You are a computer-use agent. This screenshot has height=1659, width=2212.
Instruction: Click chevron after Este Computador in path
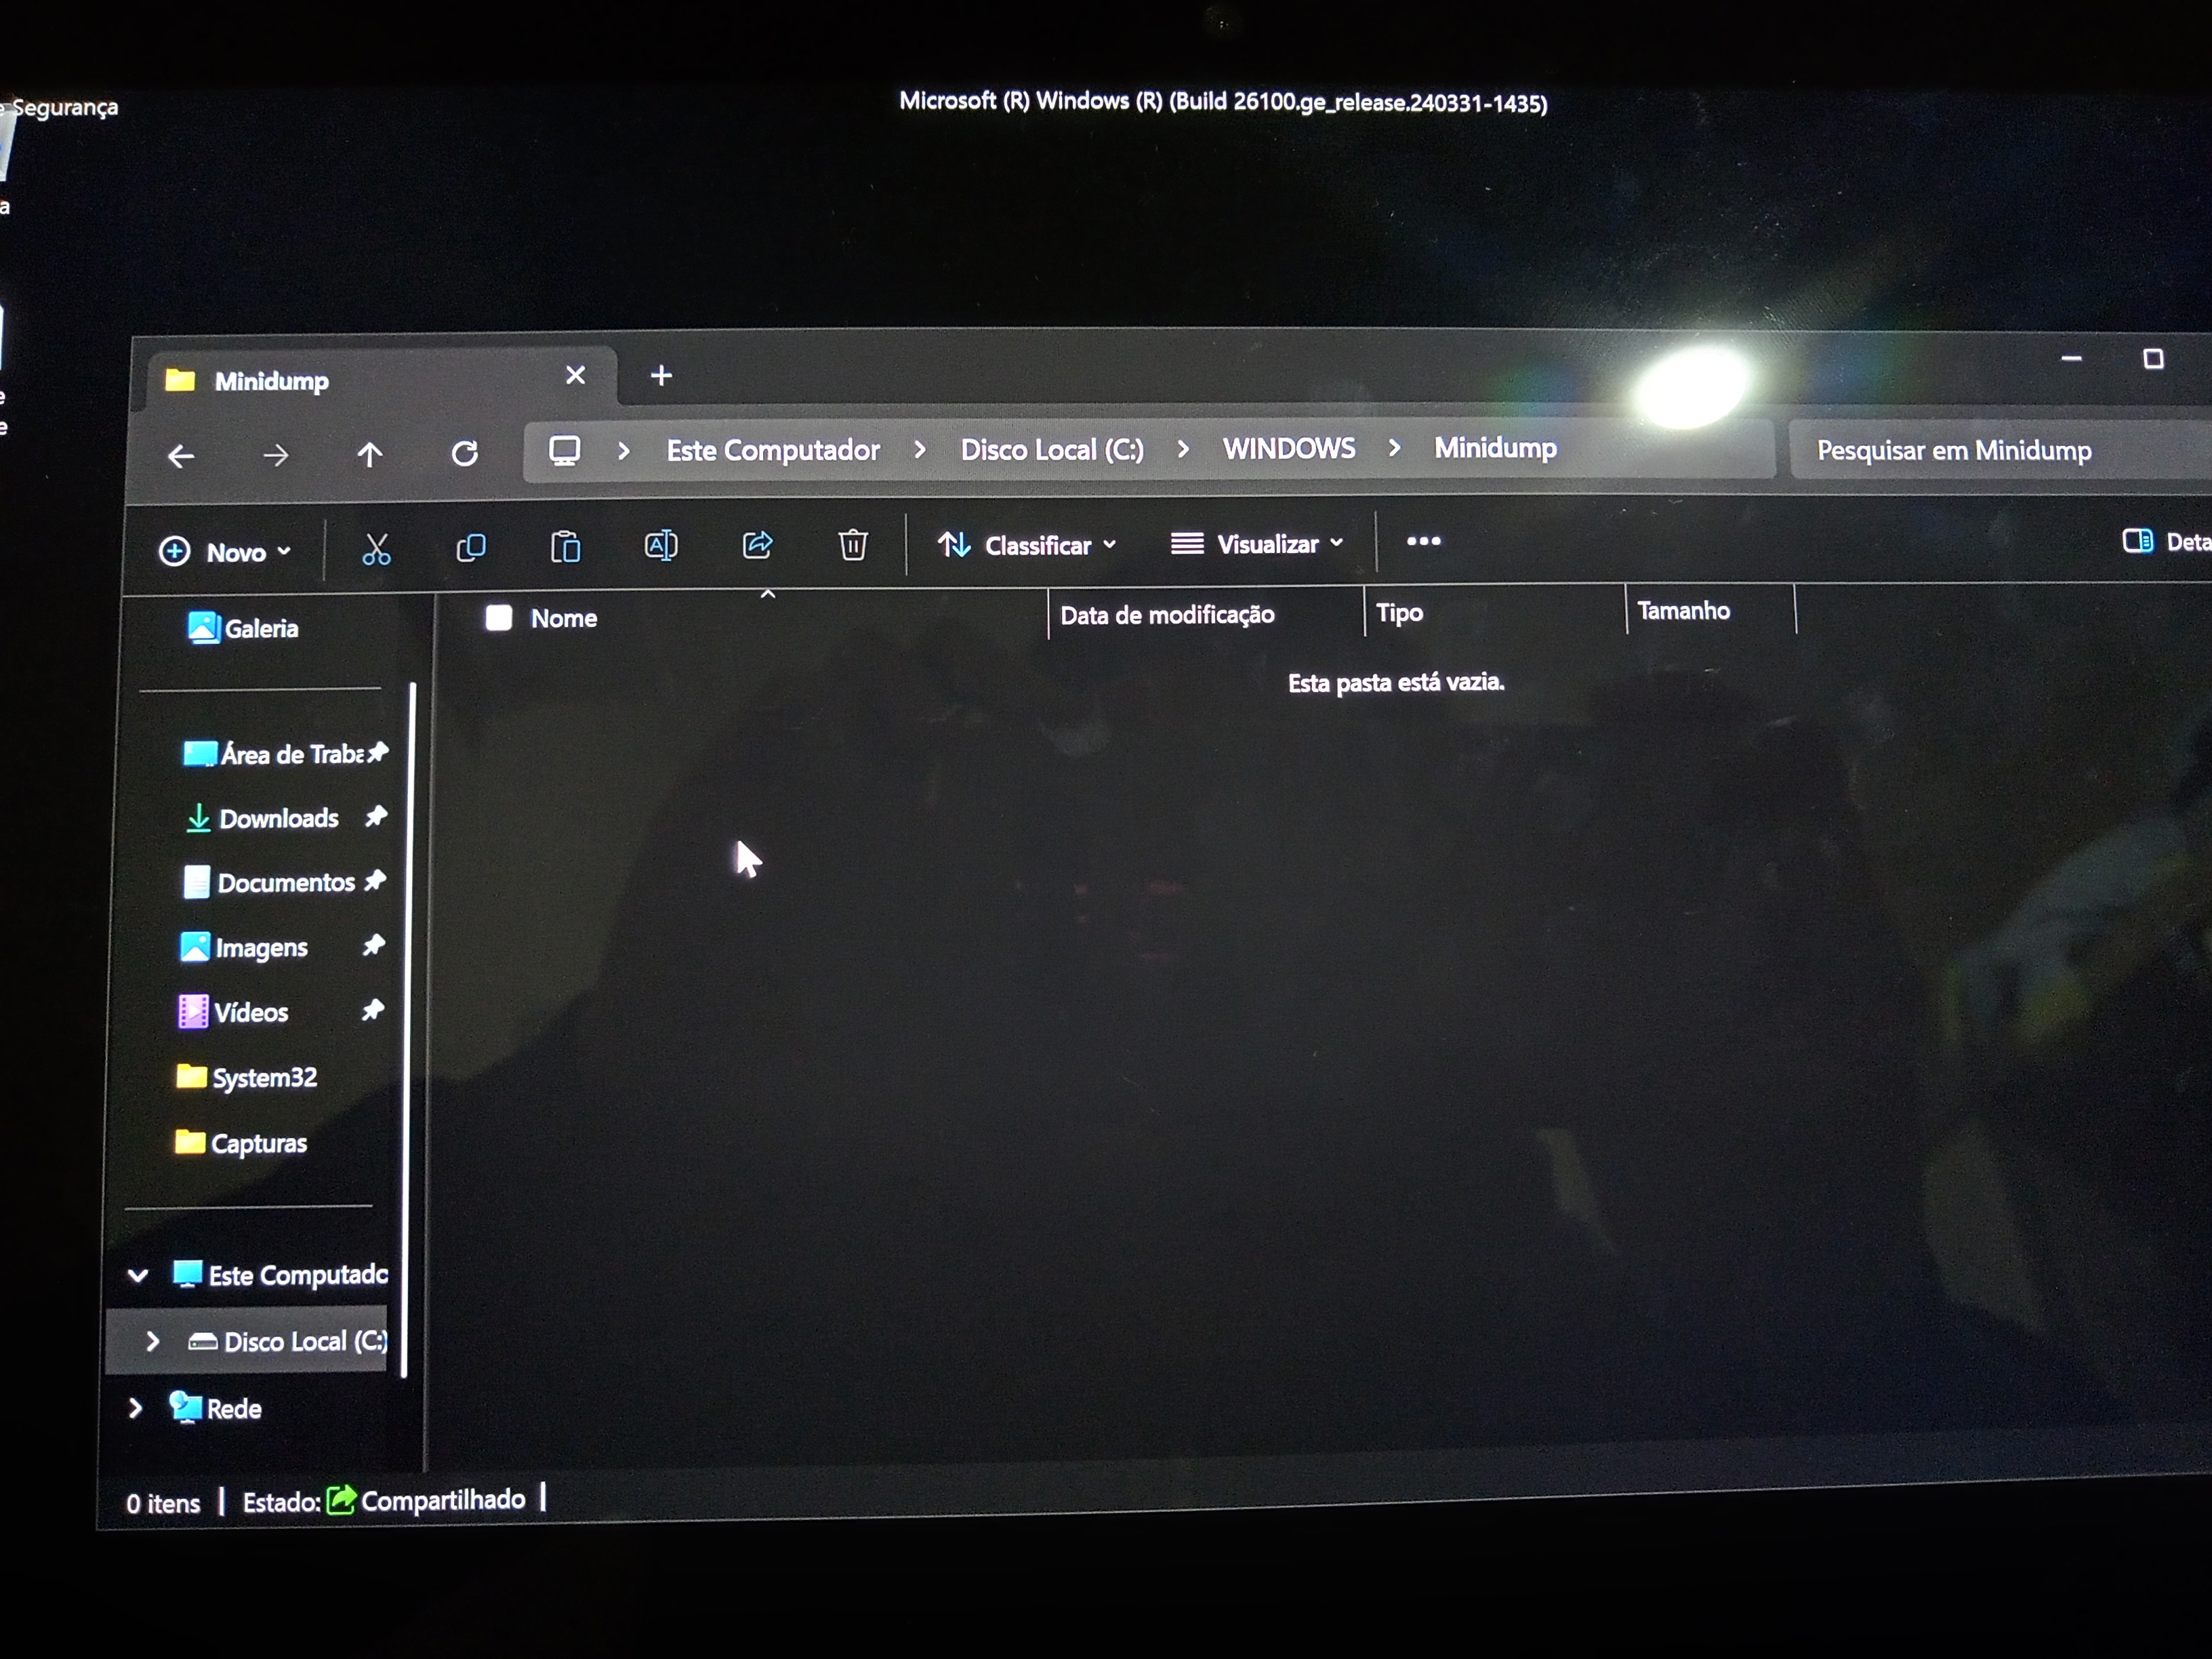[919, 450]
